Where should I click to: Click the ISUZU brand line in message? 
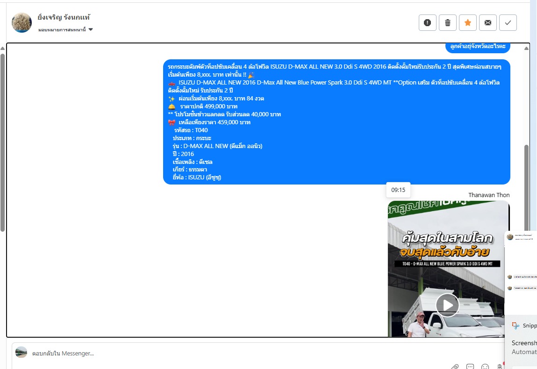point(197,177)
